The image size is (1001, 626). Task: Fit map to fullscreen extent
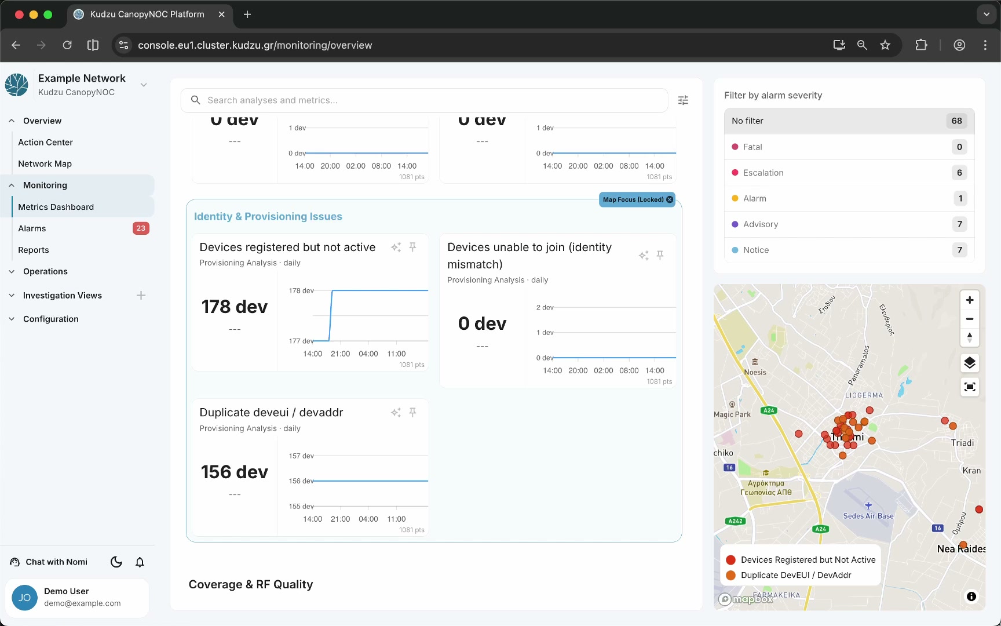[x=970, y=387]
